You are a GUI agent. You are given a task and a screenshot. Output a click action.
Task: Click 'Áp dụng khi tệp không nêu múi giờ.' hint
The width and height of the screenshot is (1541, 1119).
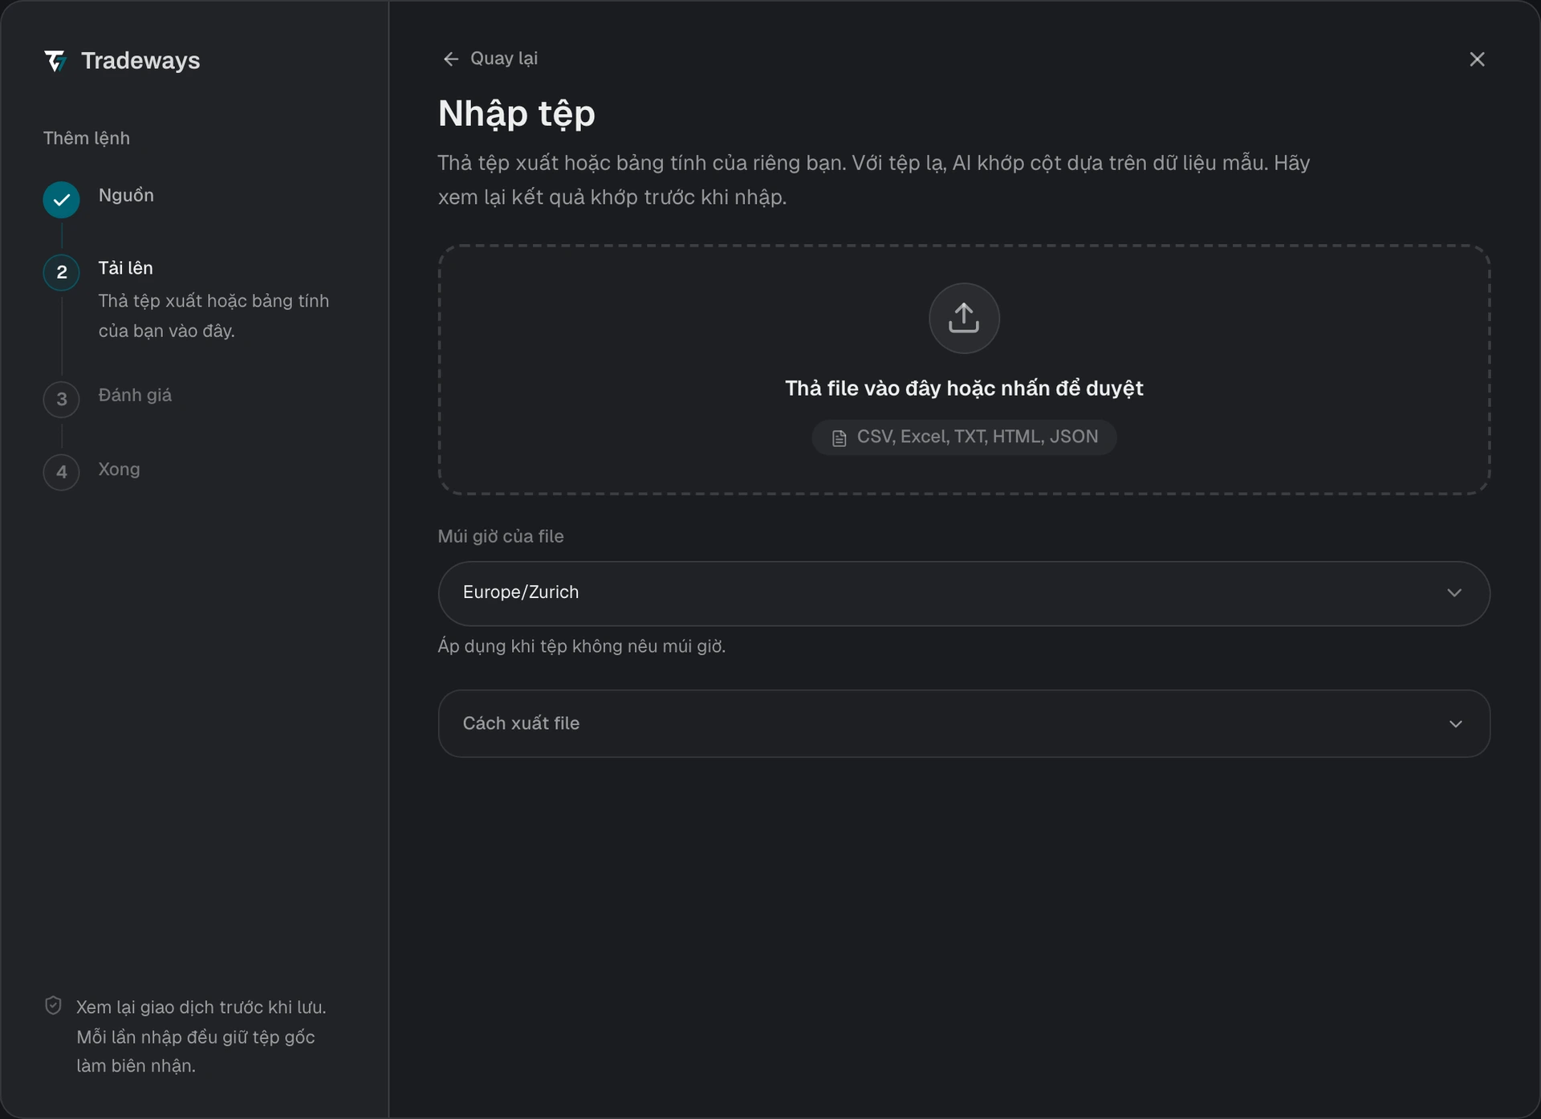coord(582,646)
